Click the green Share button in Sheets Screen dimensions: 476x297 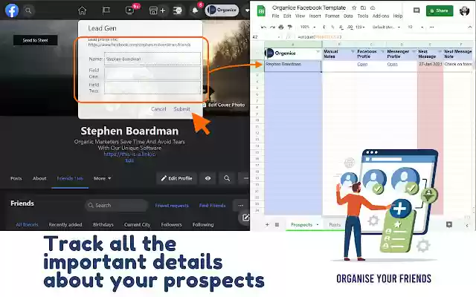(440, 10)
